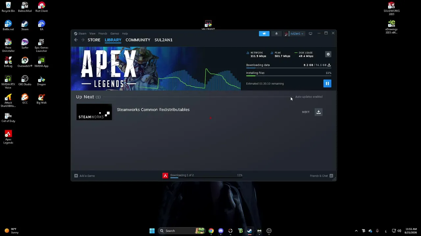Click the bottom download progress bar
421x236 pixels.
coord(206,178)
